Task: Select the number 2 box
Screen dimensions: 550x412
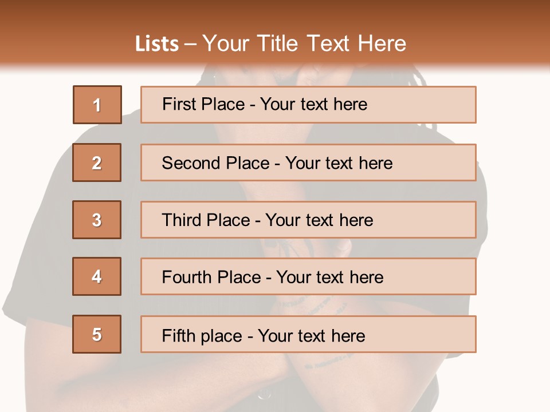Action: pos(97,163)
